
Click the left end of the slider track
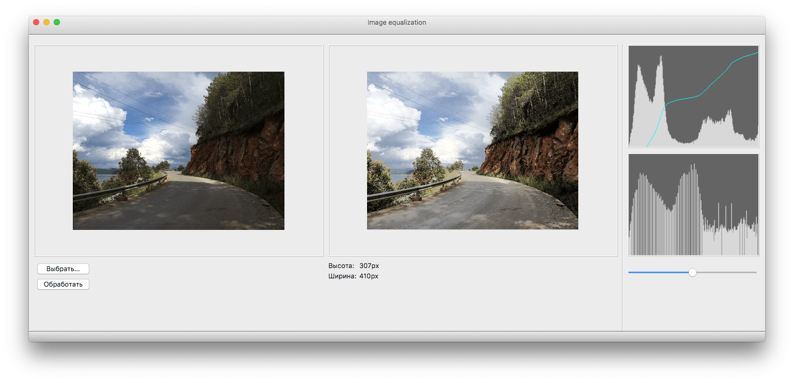630,272
